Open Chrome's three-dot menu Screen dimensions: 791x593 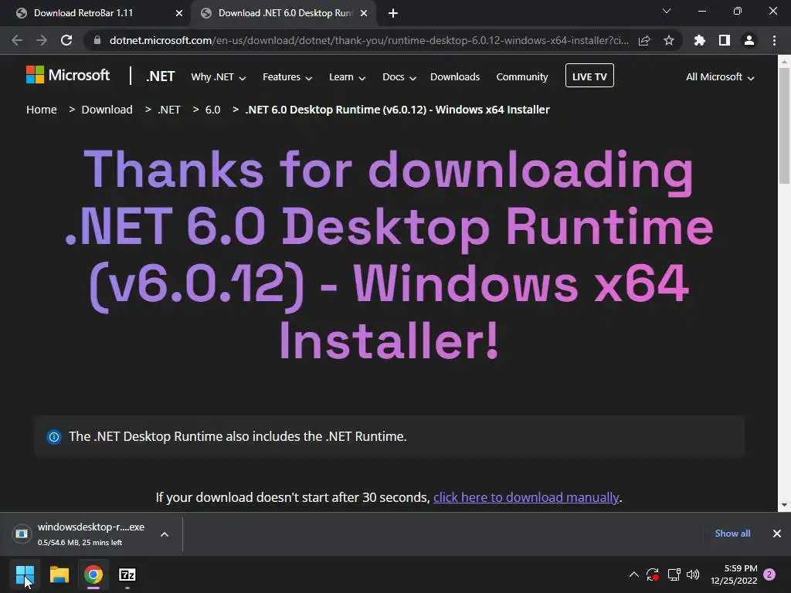point(774,40)
